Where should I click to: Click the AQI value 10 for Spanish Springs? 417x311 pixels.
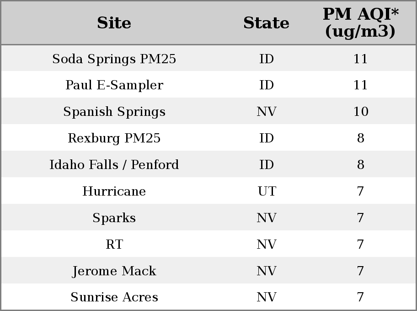361,111
